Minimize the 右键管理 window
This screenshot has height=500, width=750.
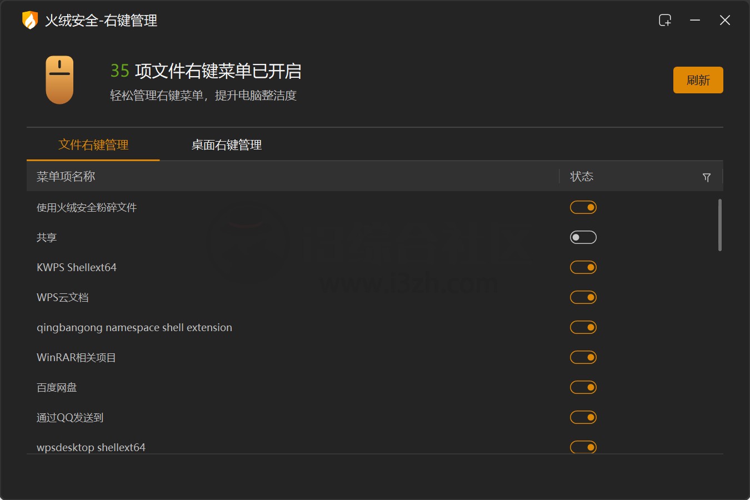pos(695,21)
